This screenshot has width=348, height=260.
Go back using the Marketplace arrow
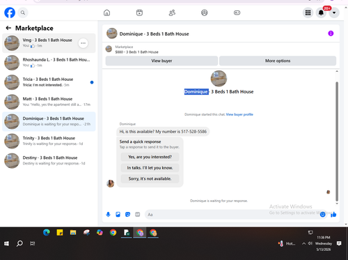pyautogui.click(x=8, y=28)
